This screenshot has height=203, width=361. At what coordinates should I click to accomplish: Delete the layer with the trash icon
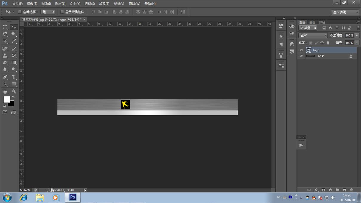pyautogui.click(x=352, y=190)
